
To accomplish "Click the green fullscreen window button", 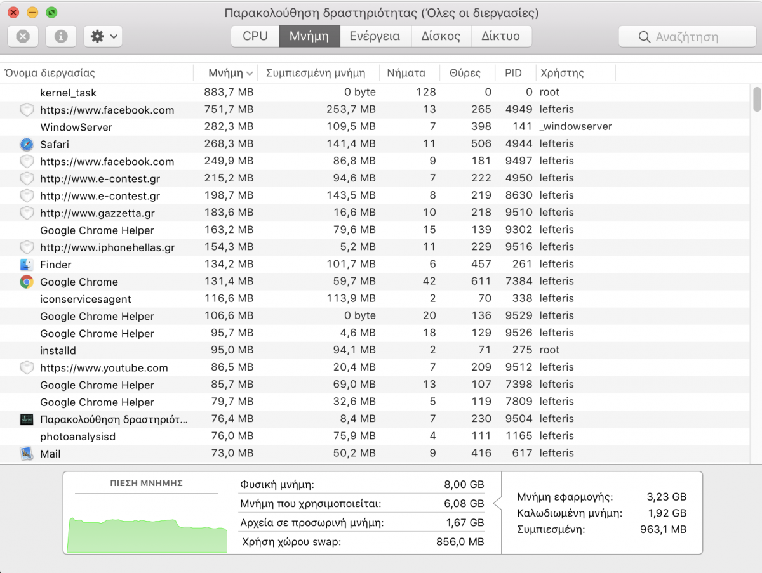I will click(52, 13).
